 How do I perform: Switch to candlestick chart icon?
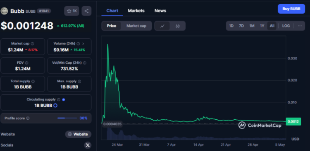click(x=178, y=26)
